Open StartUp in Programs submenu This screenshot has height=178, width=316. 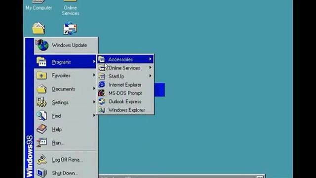pyautogui.click(x=125, y=76)
